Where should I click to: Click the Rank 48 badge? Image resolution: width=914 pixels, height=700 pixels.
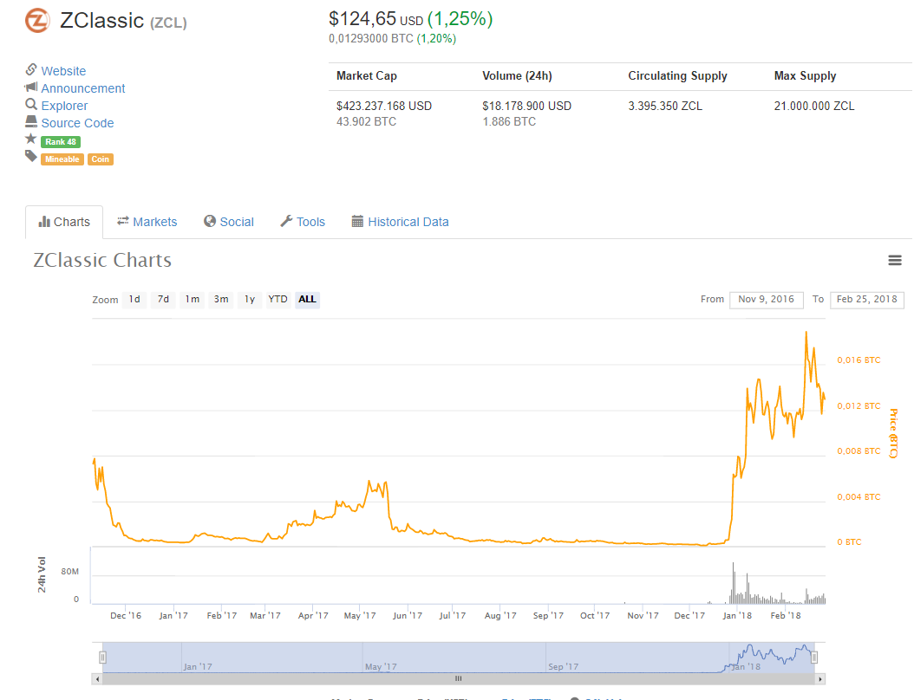click(61, 141)
